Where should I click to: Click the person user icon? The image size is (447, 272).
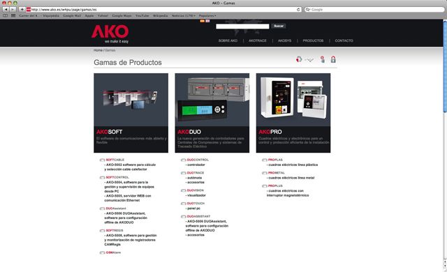pyautogui.click(x=323, y=59)
